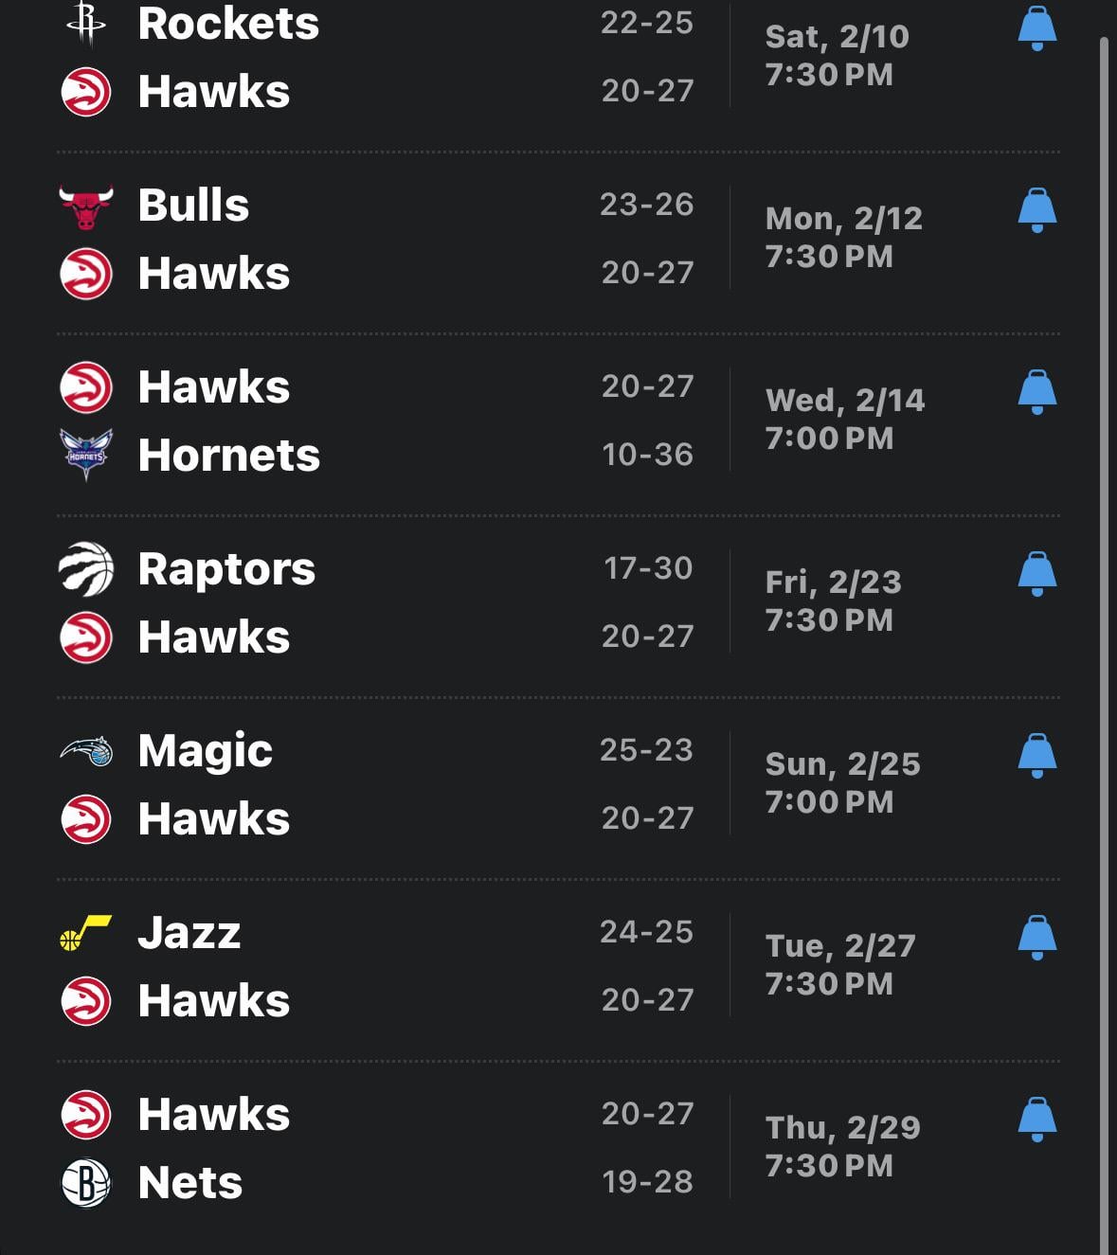Enable alert bell for Hawks vs Hornets game
1117x1255 pixels.
[1036, 392]
